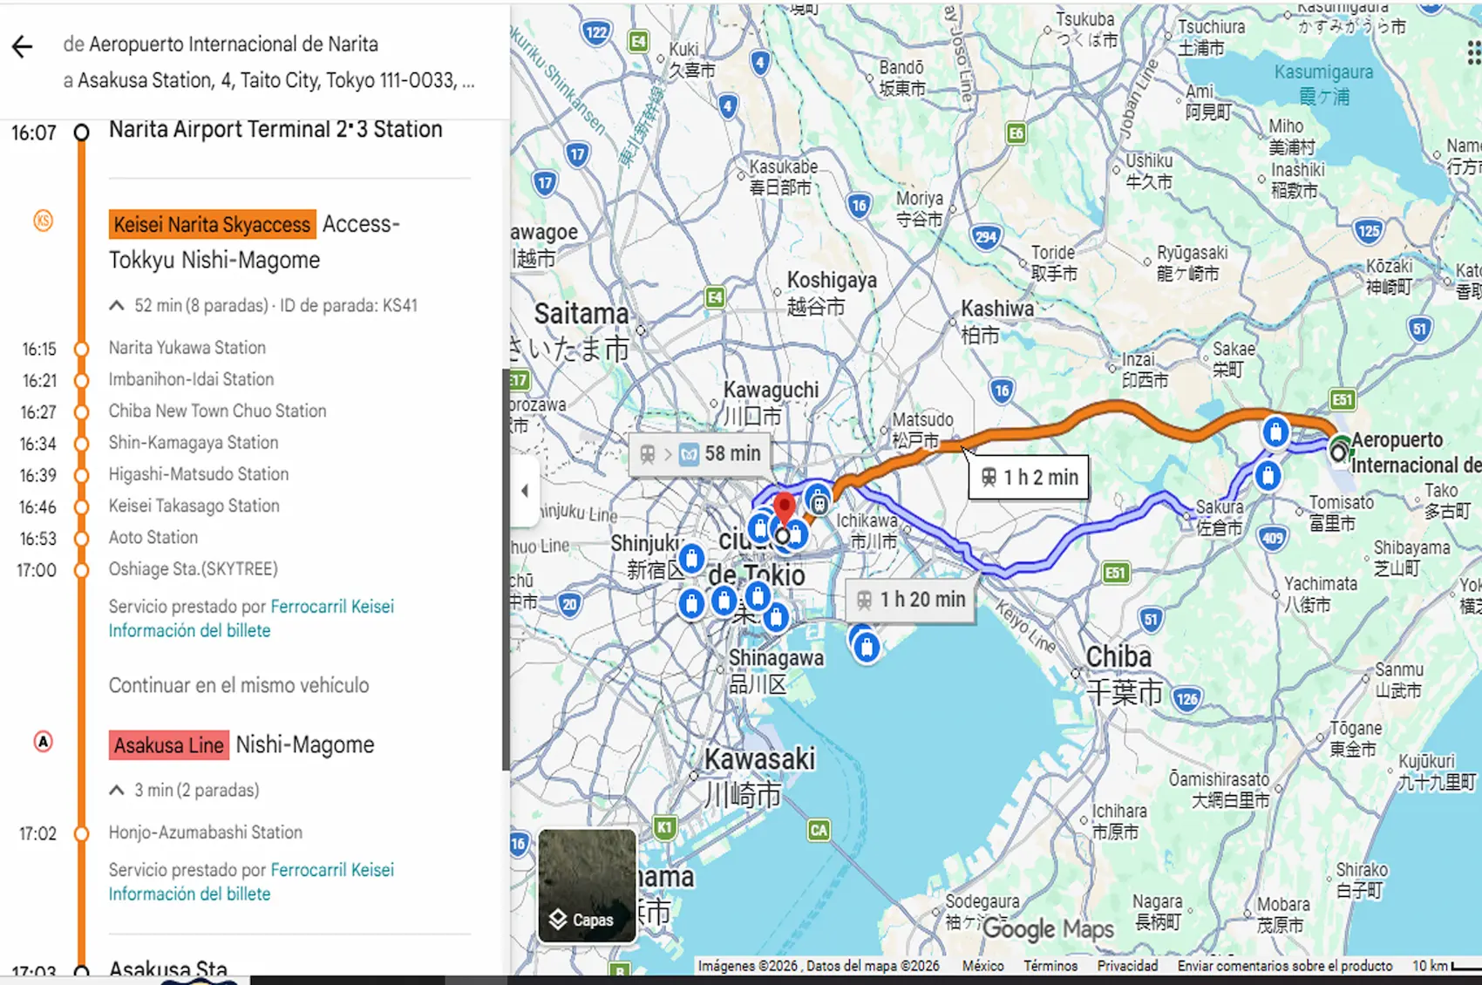The image size is (1482, 985).
Task: Collapse the 52 min (8 paradas) stop list
Action: click(116, 306)
